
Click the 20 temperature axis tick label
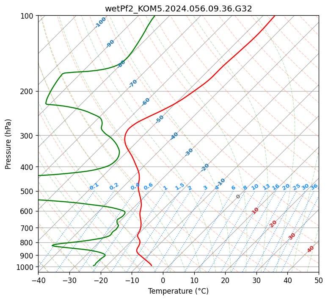225,280
